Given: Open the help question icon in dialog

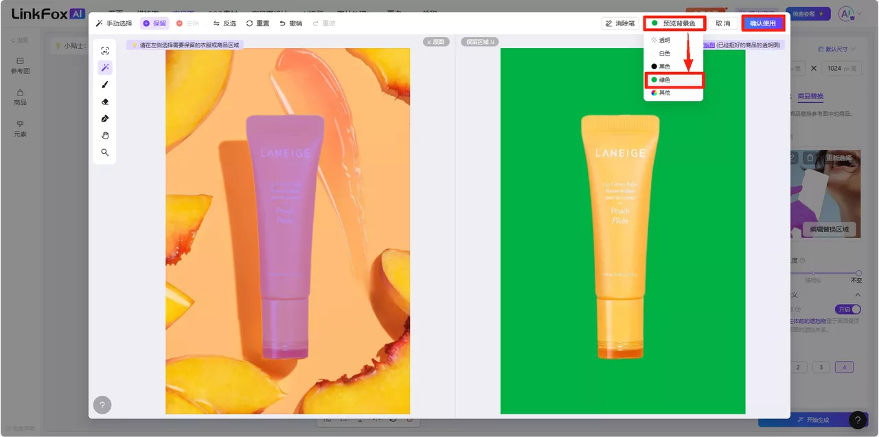Looking at the screenshot, I should (102, 405).
